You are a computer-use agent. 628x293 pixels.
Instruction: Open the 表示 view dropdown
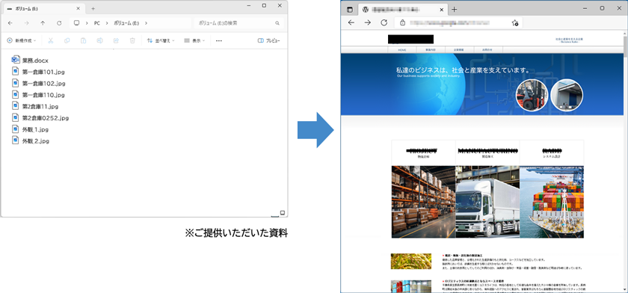click(x=194, y=40)
